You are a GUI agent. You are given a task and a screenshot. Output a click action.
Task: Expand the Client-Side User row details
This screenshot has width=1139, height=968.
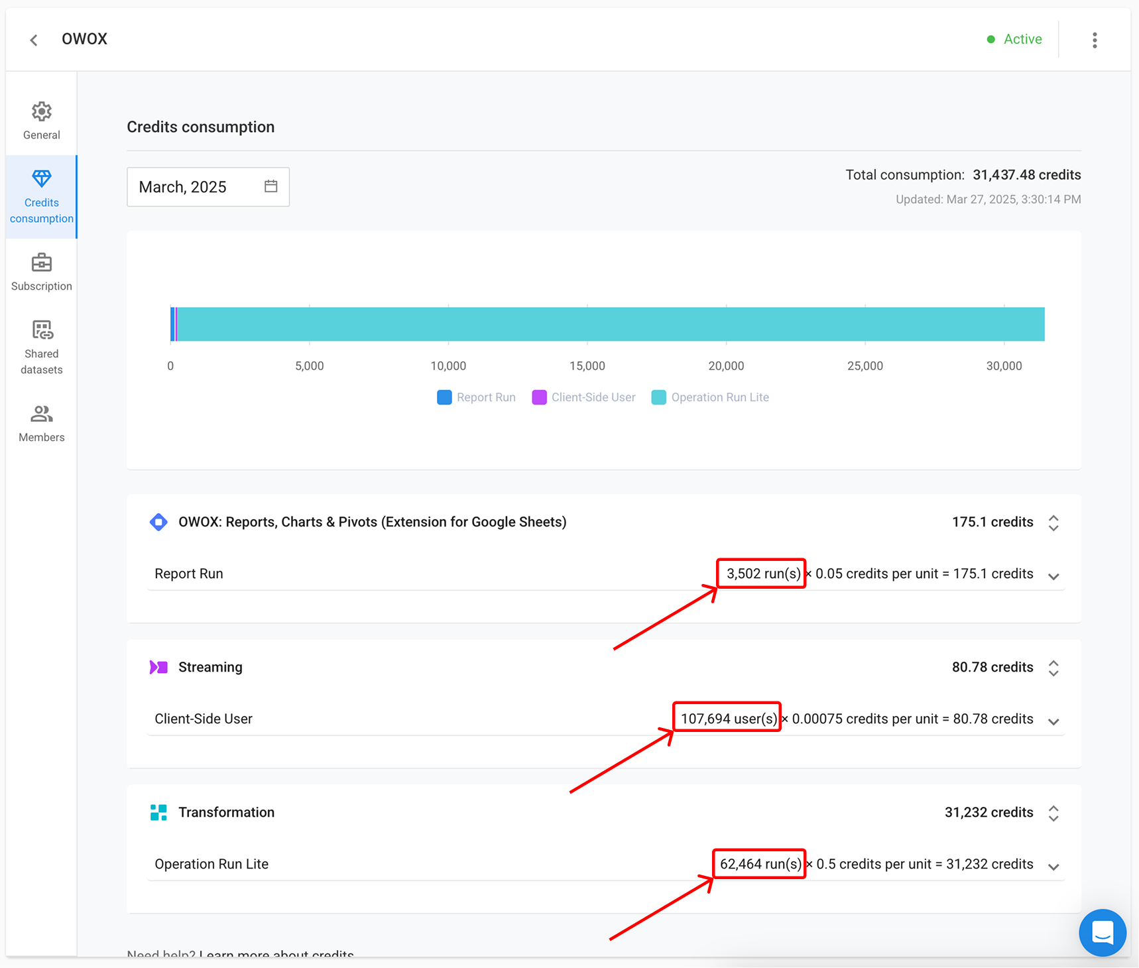click(x=1053, y=721)
